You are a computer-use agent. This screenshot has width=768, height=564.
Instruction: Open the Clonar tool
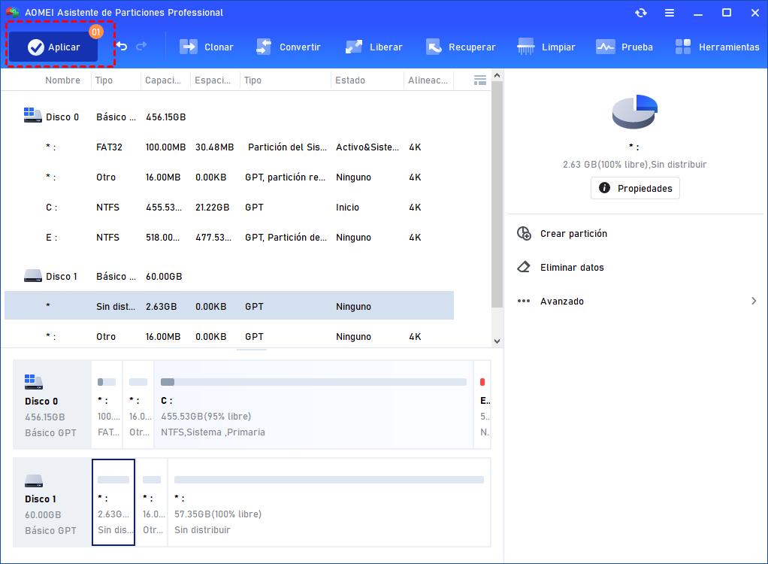click(x=206, y=47)
